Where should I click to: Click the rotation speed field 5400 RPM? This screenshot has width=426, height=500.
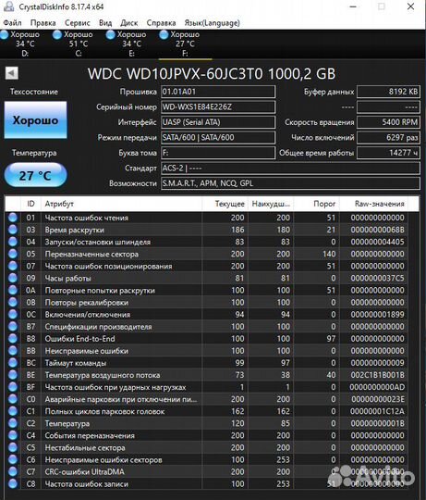point(388,122)
